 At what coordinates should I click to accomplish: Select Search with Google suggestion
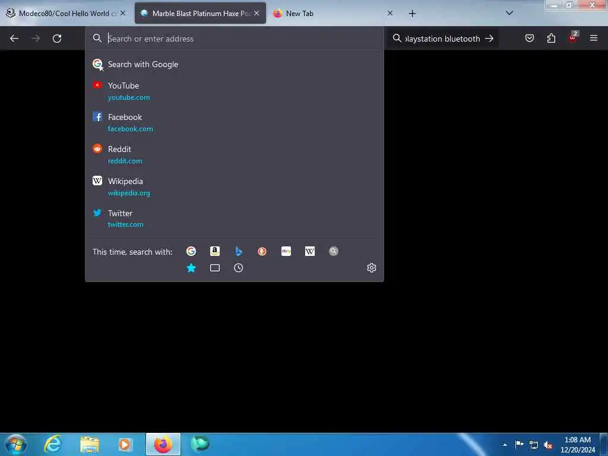(234, 64)
